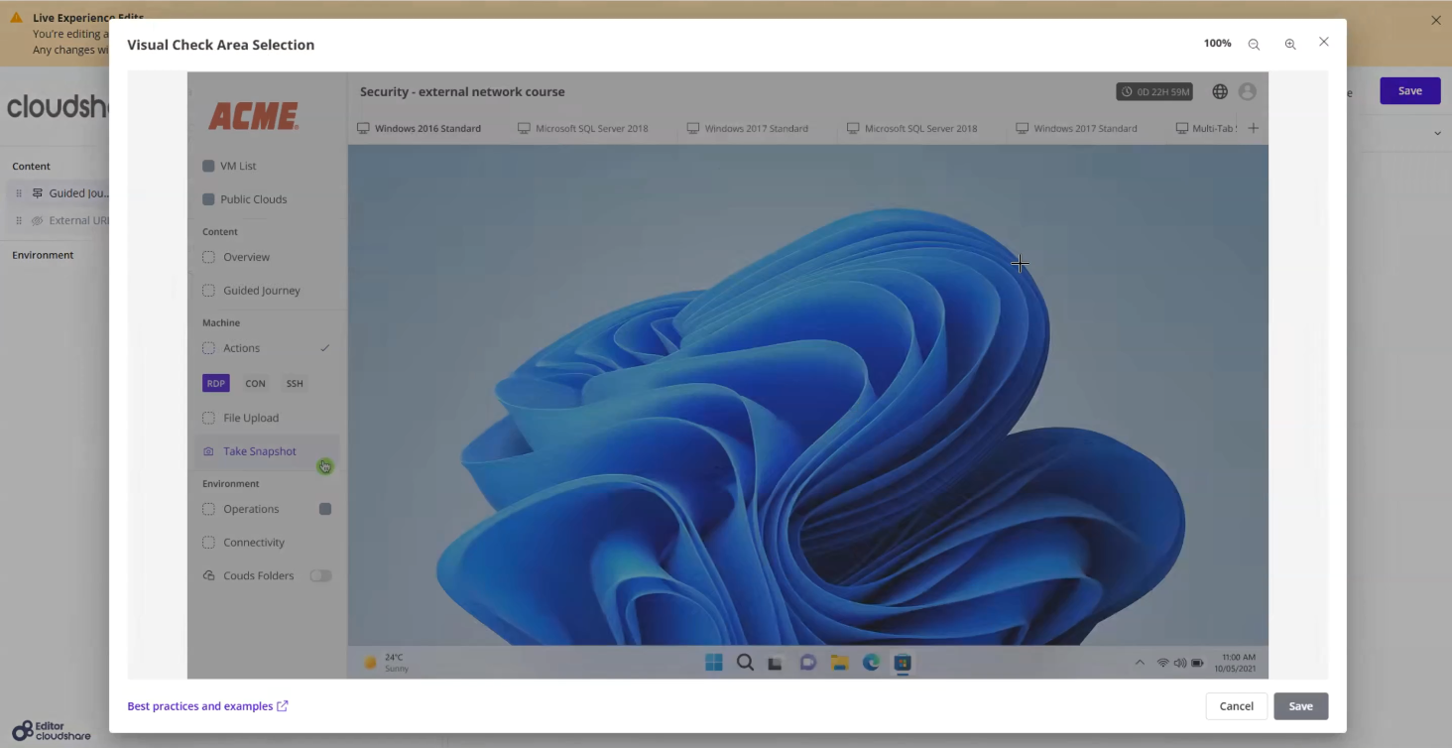This screenshot has height=748, width=1452.
Task: Add a new tab with the plus icon
Action: point(1253,128)
